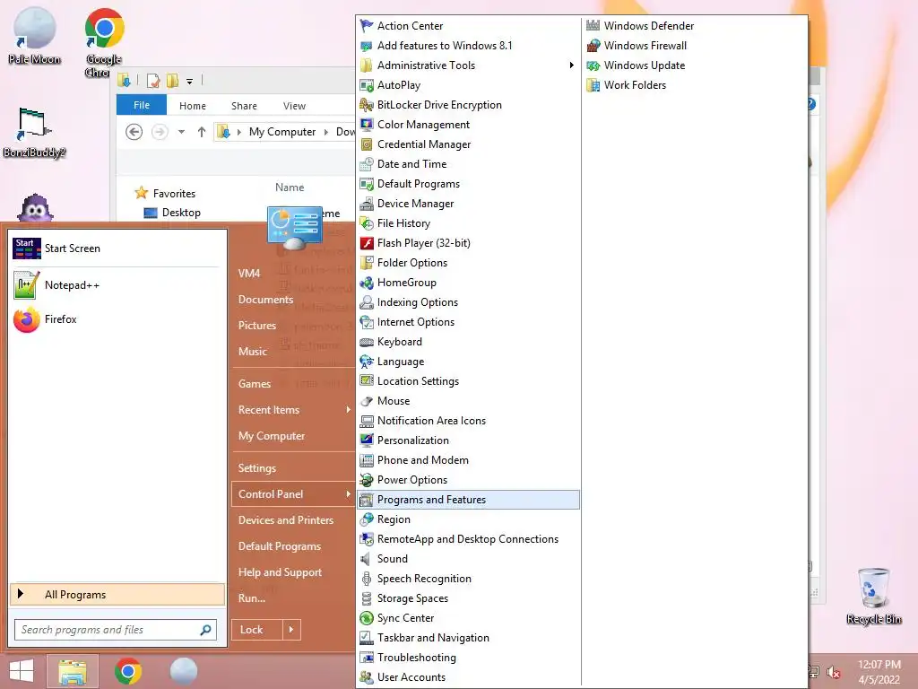
Task: Open File Explorer from the taskbar
Action: click(x=72, y=671)
